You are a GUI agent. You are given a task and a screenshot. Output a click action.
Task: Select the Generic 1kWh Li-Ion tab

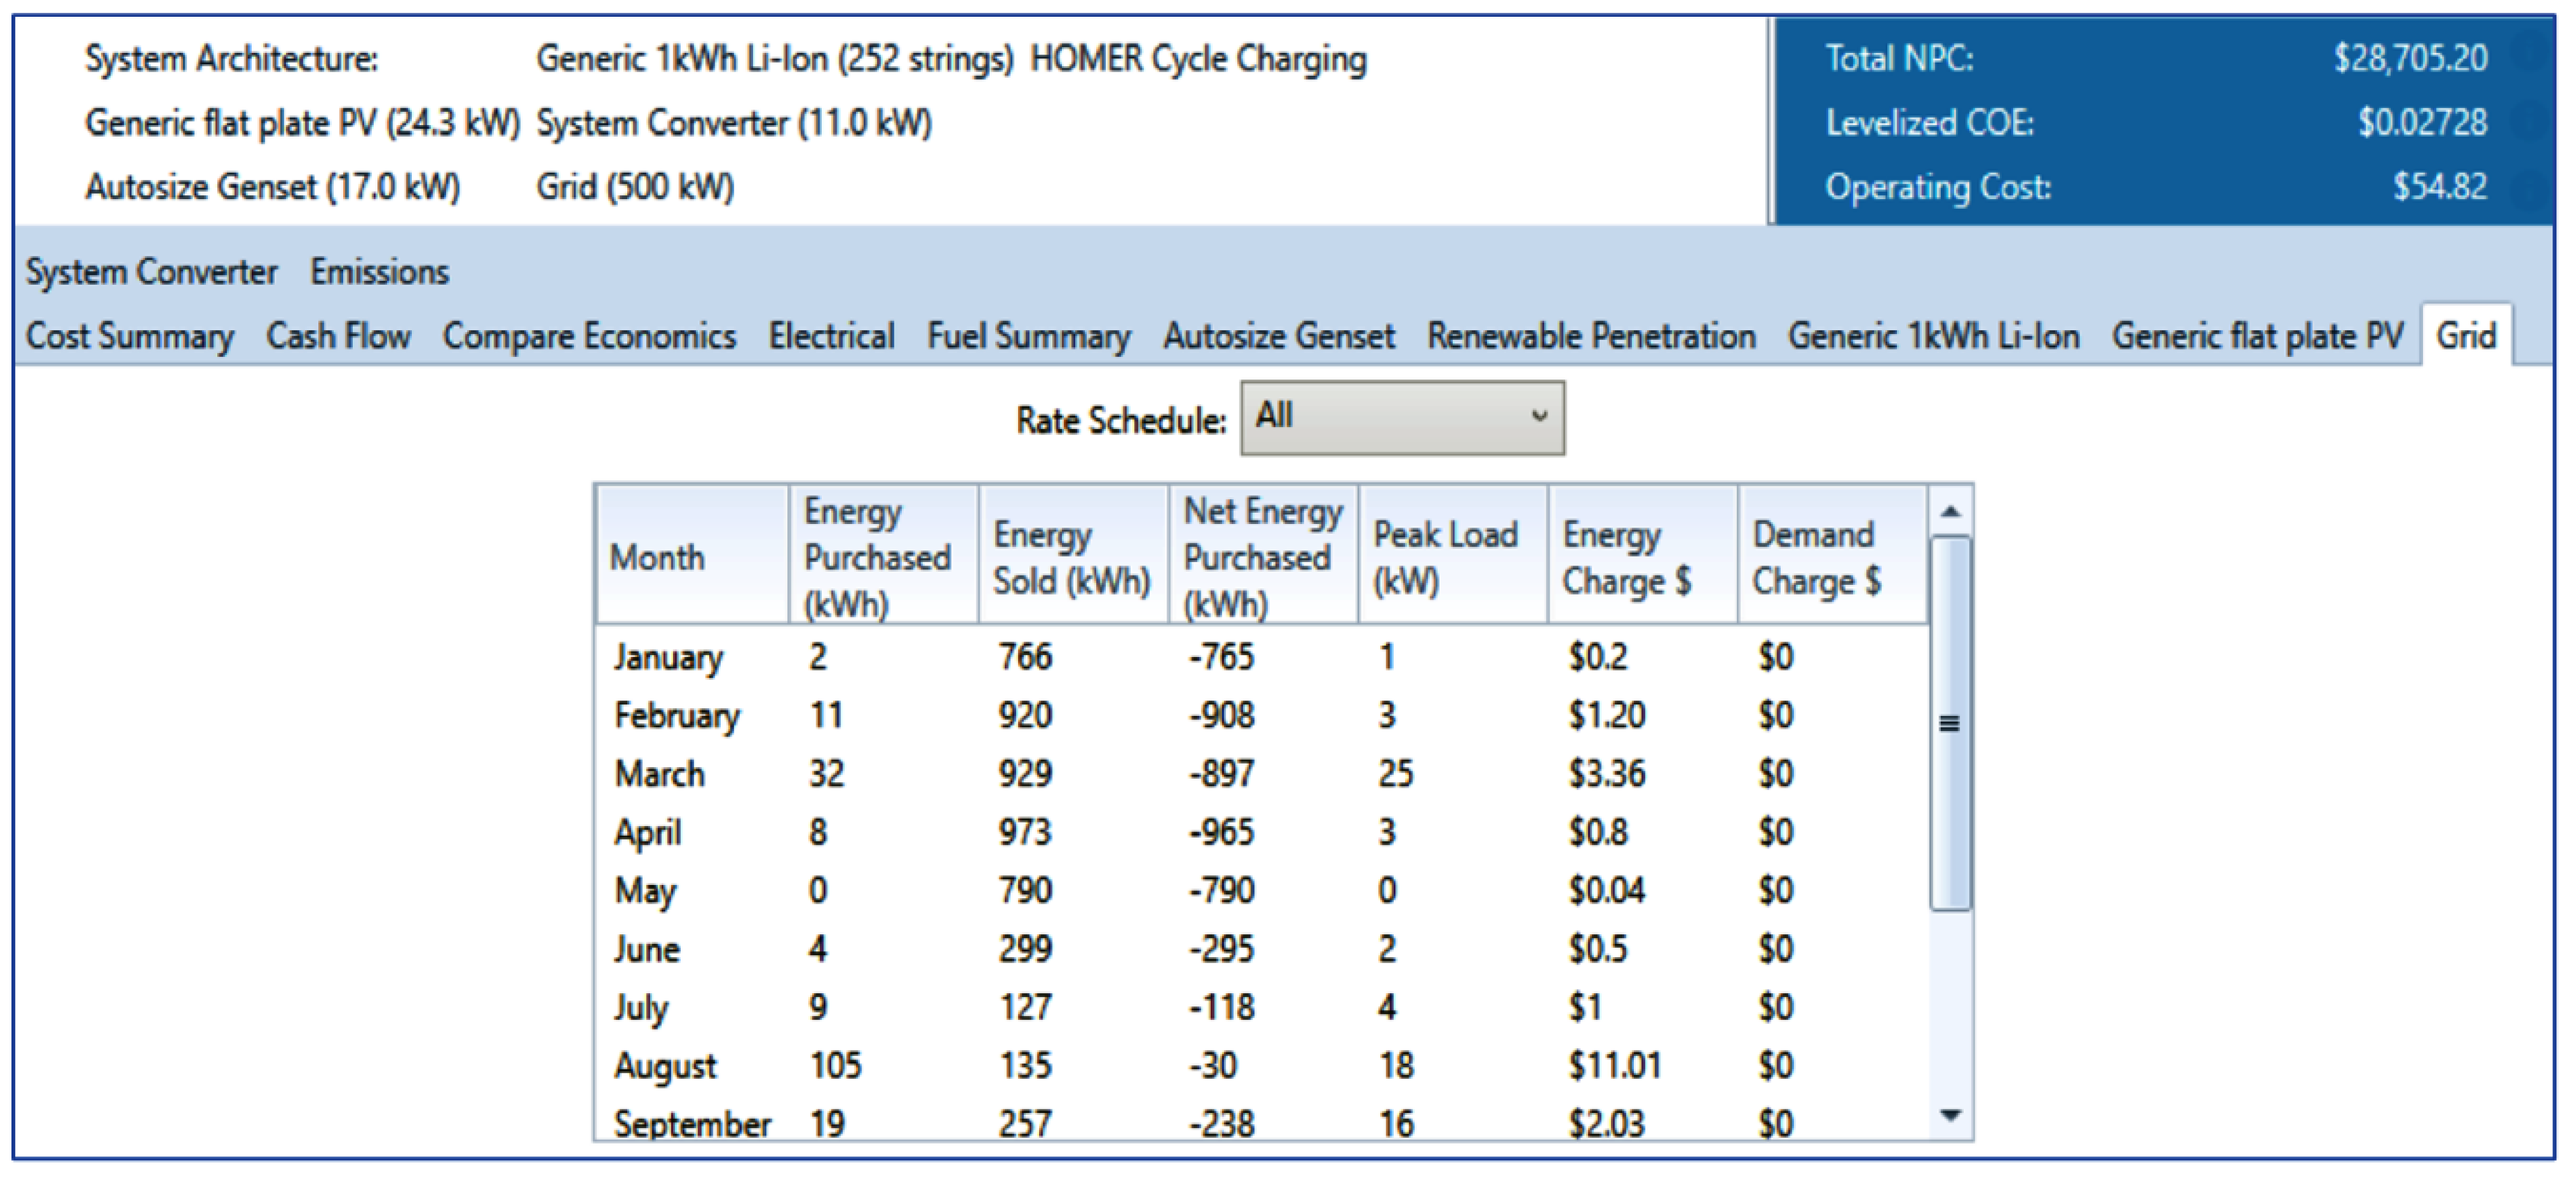[1933, 336]
